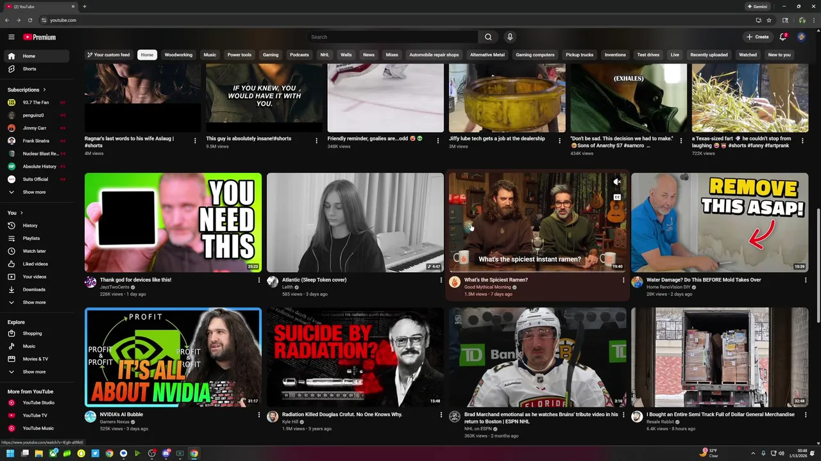Open Your videos
The image size is (821, 461).
[37, 277]
